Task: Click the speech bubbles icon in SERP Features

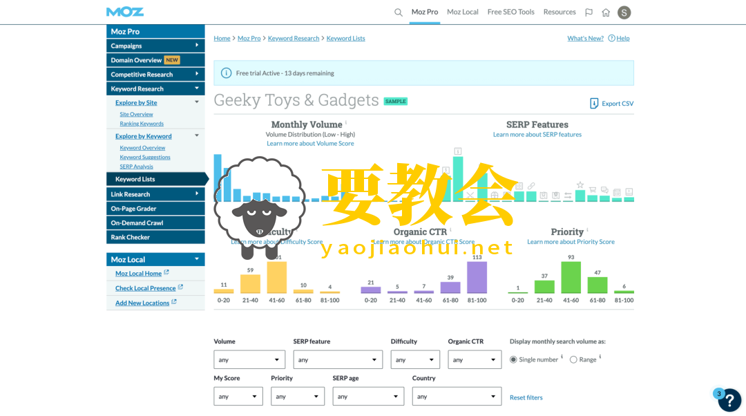Action: [604, 190]
